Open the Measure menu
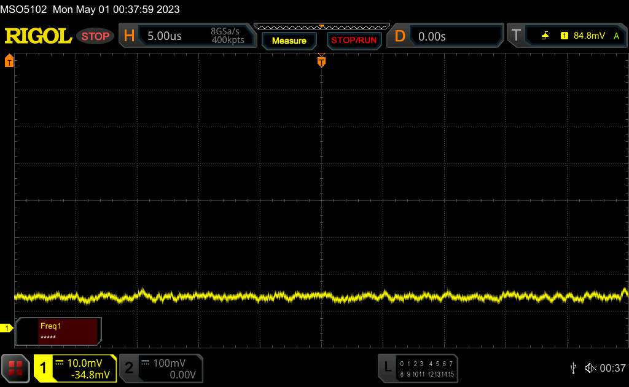Image resolution: width=629 pixels, height=387 pixels. pyautogui.click(x=289, y=41)
